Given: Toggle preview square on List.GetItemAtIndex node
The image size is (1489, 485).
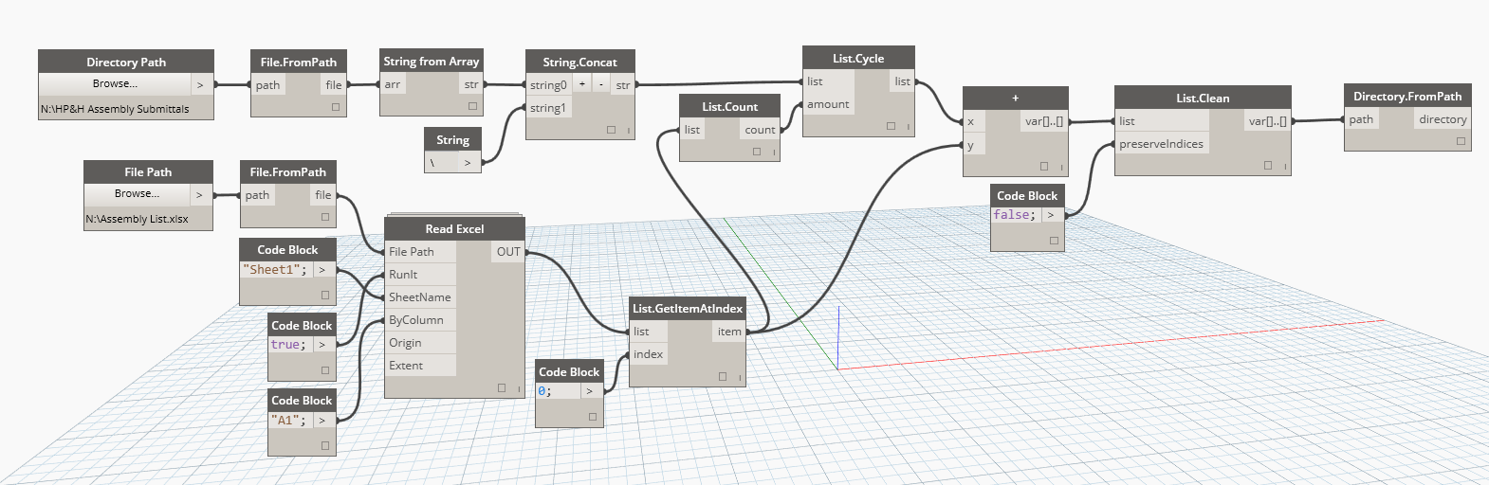Looking at the screenshot, I should point(723,377).
